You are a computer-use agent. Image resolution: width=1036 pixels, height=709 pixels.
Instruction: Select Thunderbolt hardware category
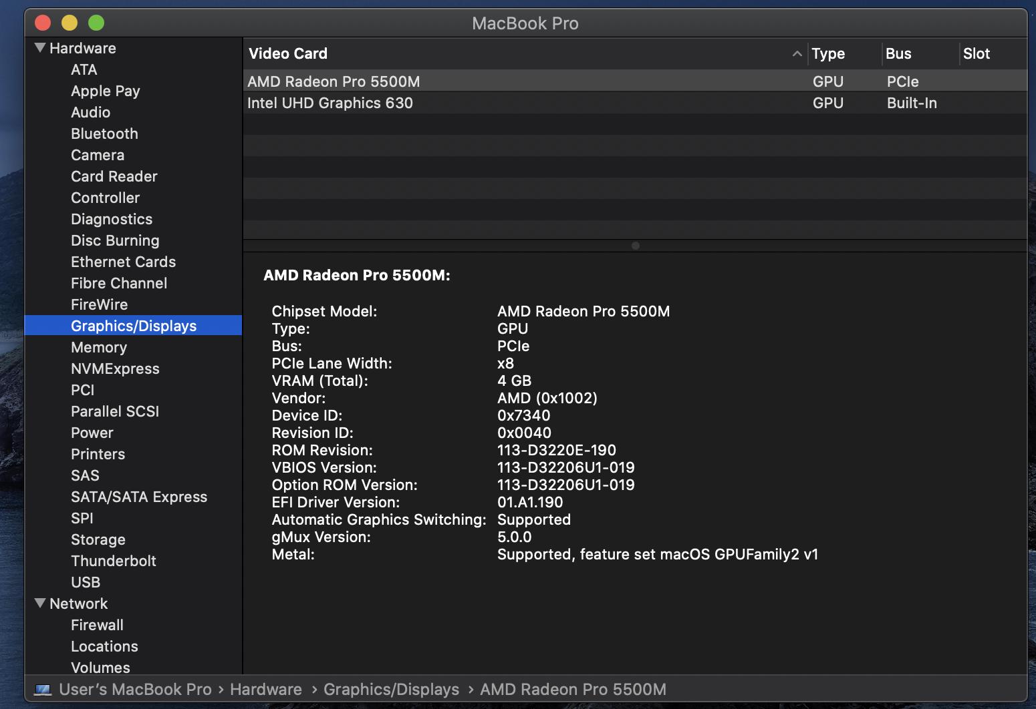pos(114,561)
